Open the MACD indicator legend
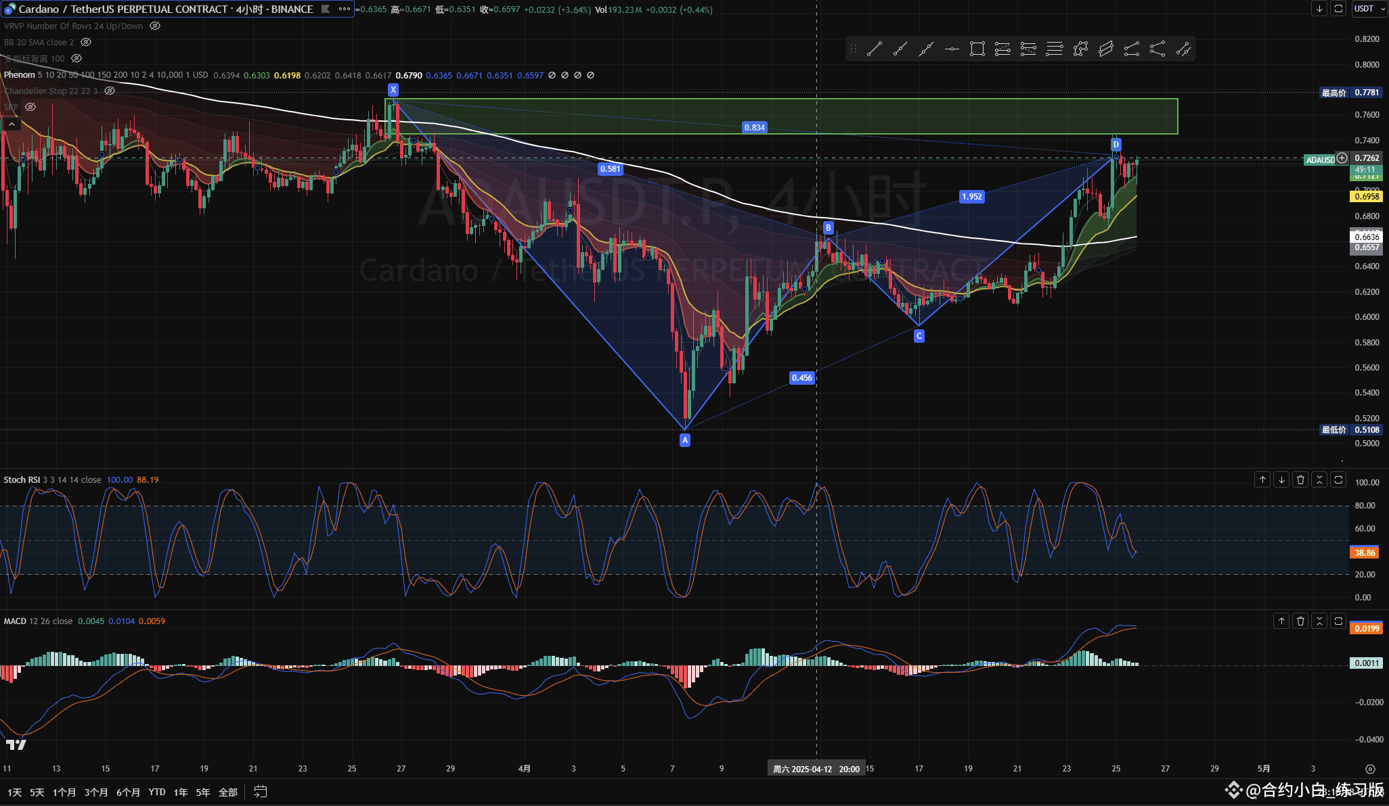 click(x=38, y=621)
